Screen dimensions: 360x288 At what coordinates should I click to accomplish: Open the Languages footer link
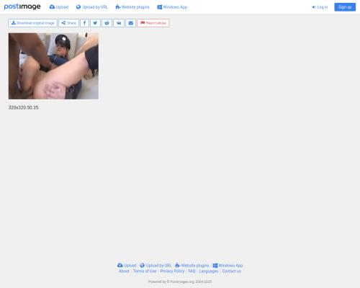coord(209,271)
